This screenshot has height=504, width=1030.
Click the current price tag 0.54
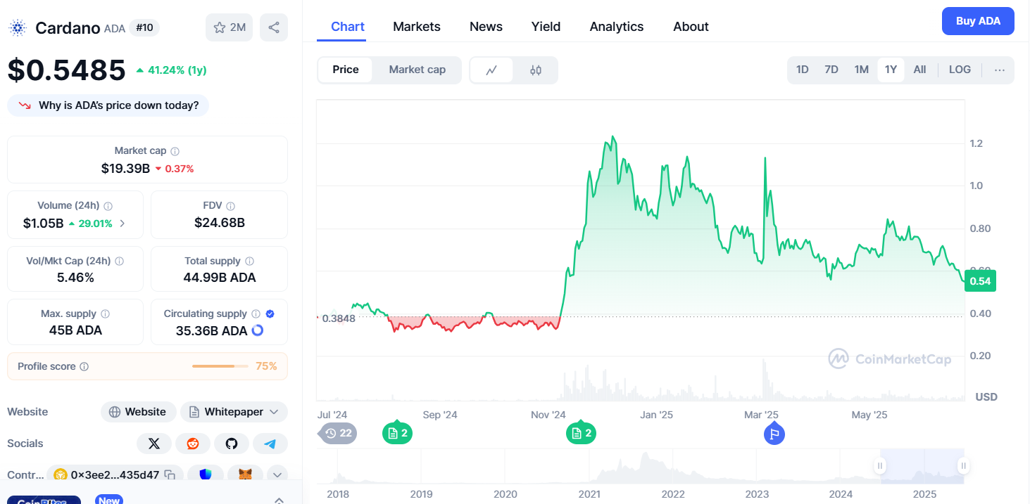pyautogui.click(x=980, y=281)
